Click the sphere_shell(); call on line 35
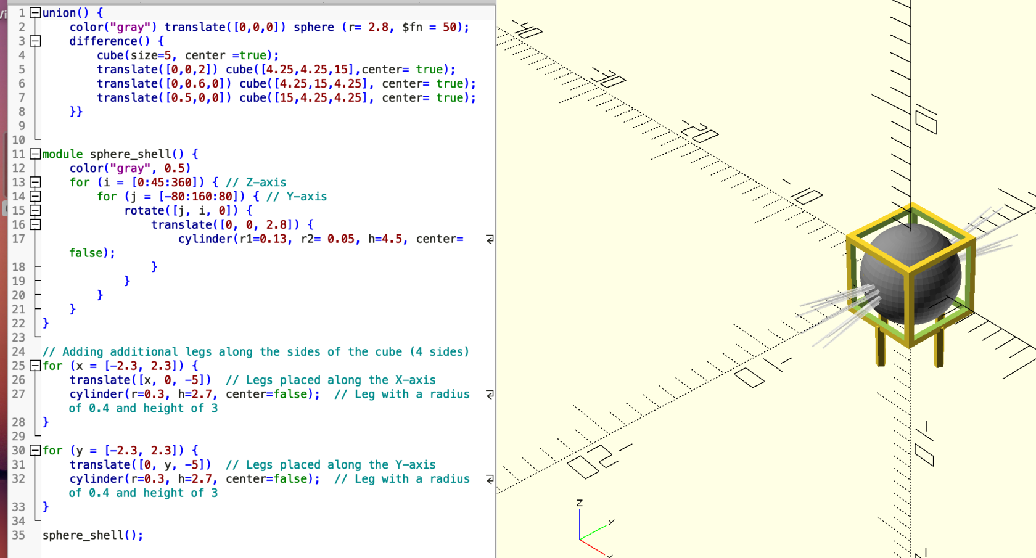This screenshot has height=558, width=1036. coord(92,535)
